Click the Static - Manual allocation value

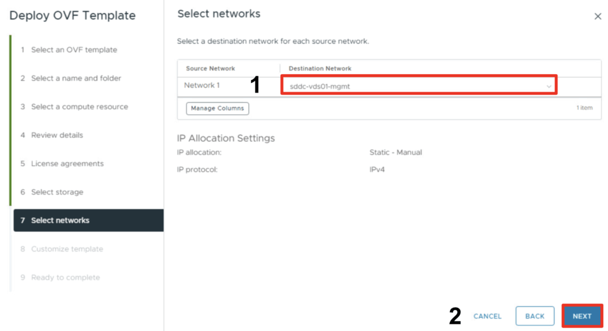(395, 152)
